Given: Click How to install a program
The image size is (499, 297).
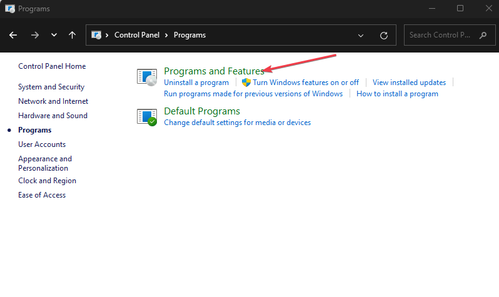Looking at the screenshot, I should point(397,94).
